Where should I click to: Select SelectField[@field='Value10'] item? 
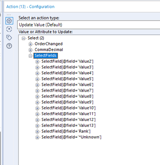(x=68, y=108)
